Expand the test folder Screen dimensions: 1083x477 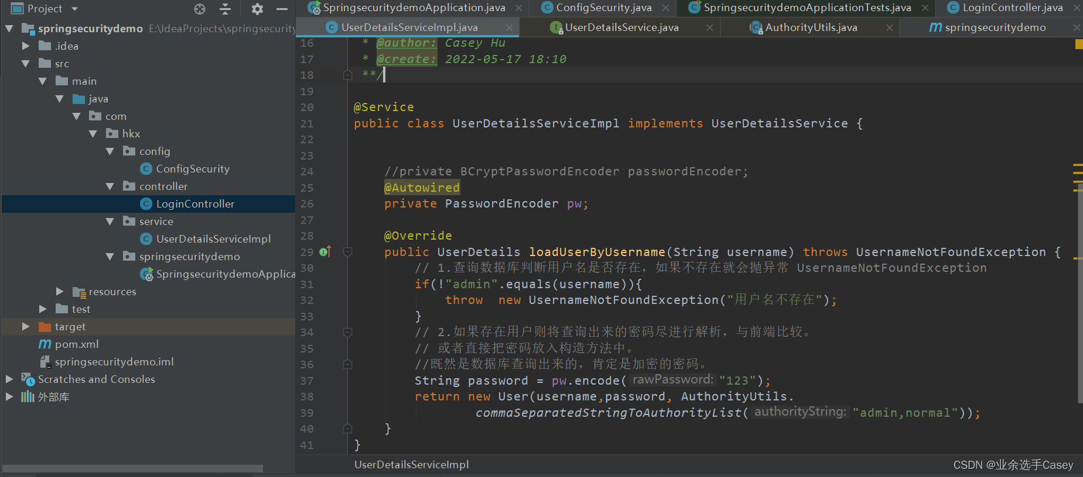pos(43,309)
